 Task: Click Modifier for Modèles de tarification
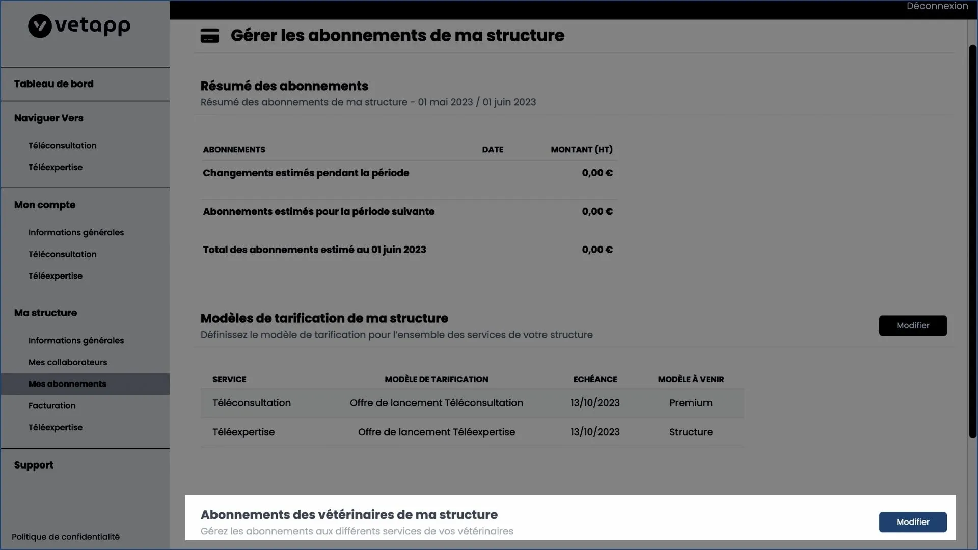coord(913,325)
